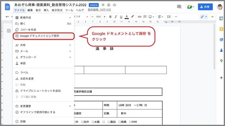Image resolution: width=225 pixels, height=126 pixels.
Task: Select 詳細 in the File menu
Action: pos(43,122)
